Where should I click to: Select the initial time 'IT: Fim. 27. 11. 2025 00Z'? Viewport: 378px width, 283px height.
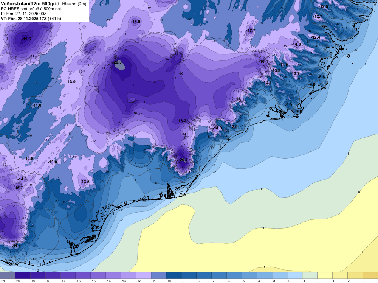[23, 14]
